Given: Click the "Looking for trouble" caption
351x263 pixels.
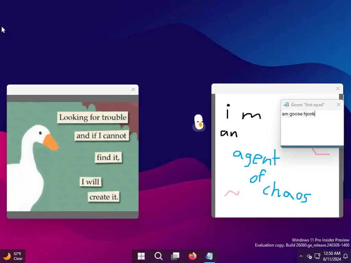Looking at the screenshot, I should pyautogui.click(x=93, y=117).
